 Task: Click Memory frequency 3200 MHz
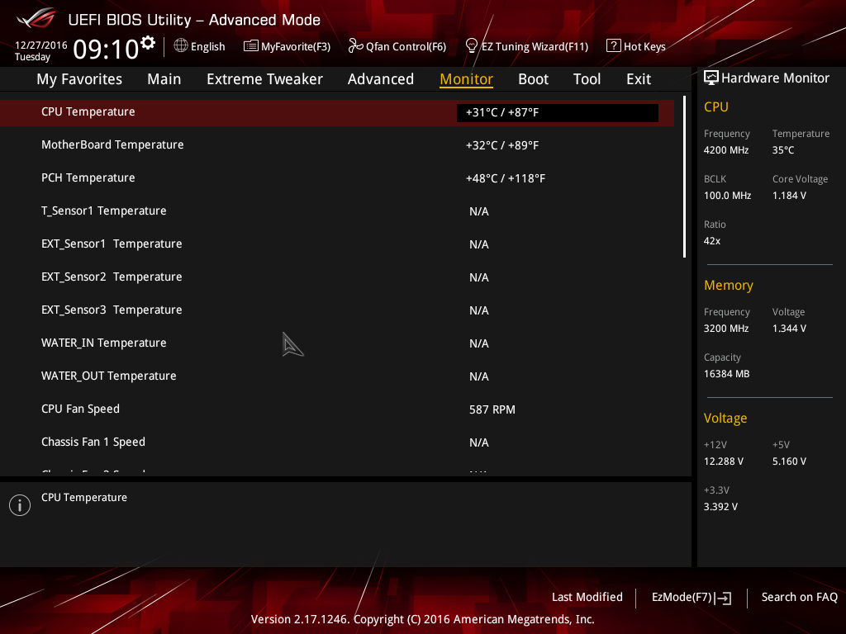coord(726,329)
